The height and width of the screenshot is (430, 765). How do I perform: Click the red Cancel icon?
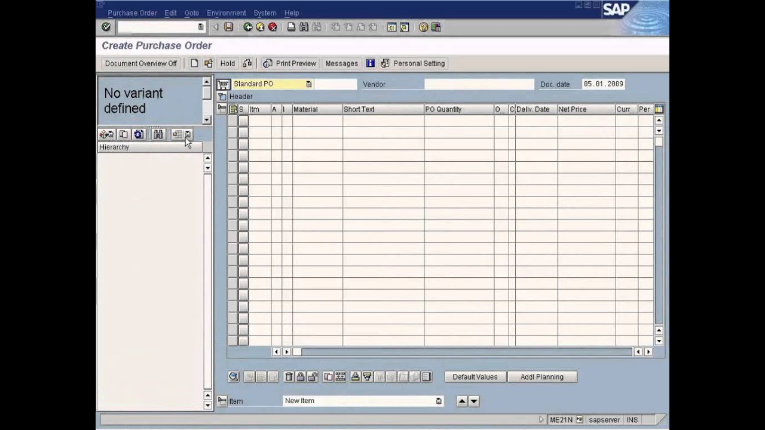[x=273, y=27]
